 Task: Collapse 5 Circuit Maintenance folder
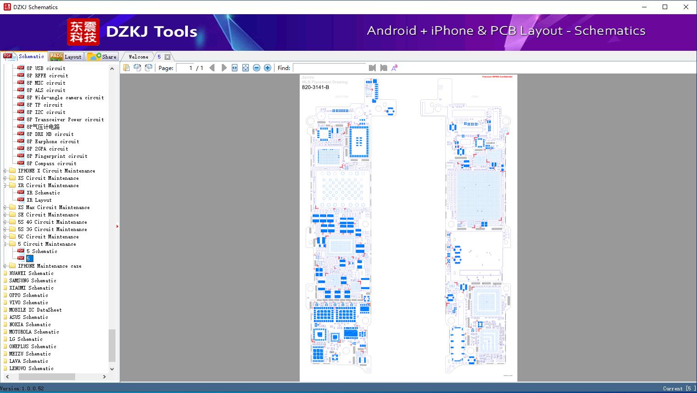pos(5,244)
